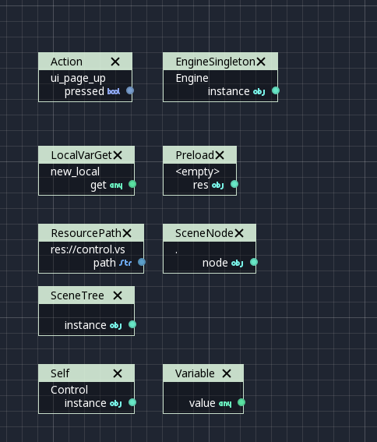Screen dimensions: 377x442
Task: Close the Preload node
Action: click(x=220, y=155)
